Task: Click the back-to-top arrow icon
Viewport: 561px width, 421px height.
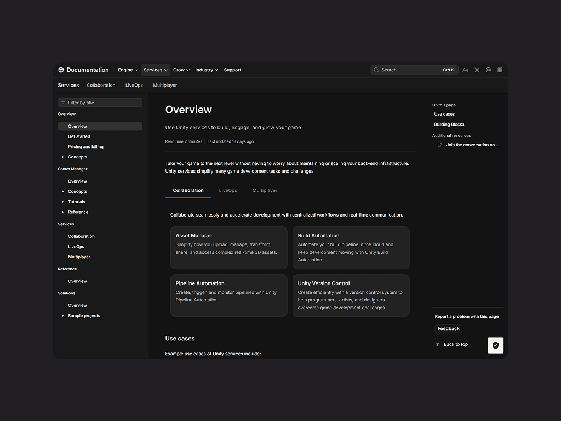Action: 437,344
